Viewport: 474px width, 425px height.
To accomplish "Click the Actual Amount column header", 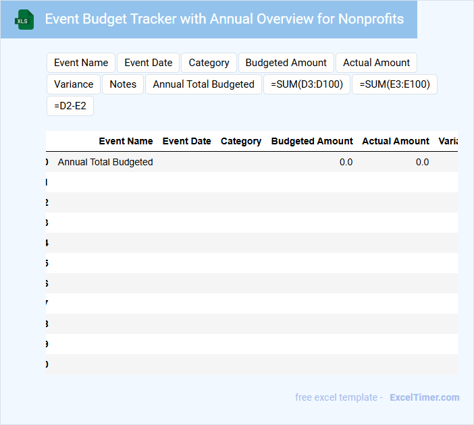I will (395, 141).
